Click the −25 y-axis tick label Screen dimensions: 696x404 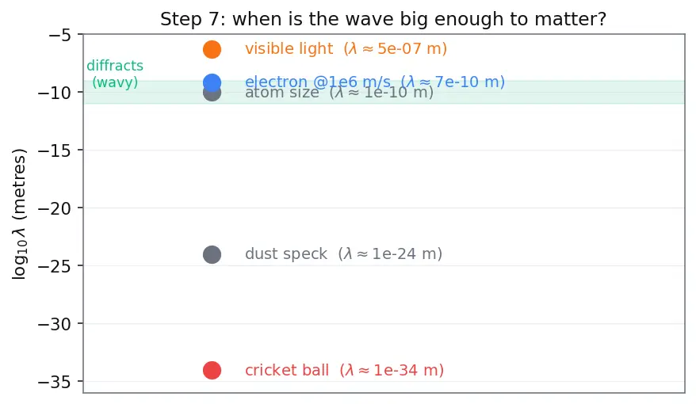click(x=54, y=267)
